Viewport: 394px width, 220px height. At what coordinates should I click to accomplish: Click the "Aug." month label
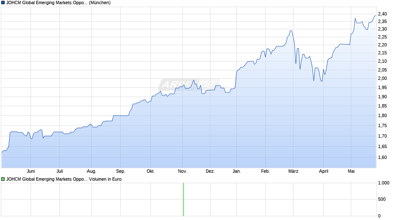tap(91, 171)
